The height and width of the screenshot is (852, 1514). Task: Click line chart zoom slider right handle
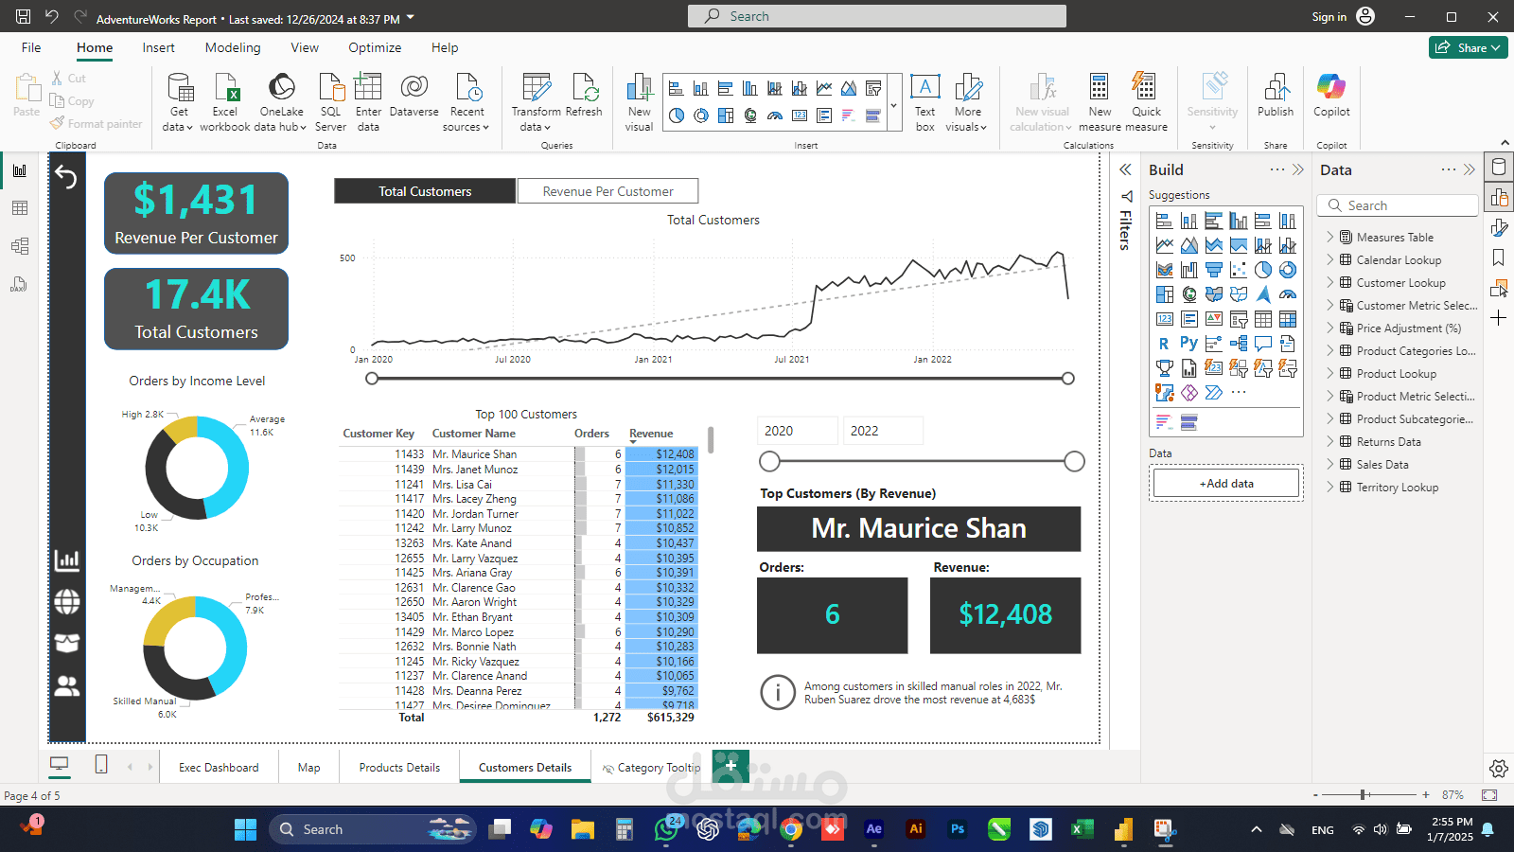[1068, 379]
